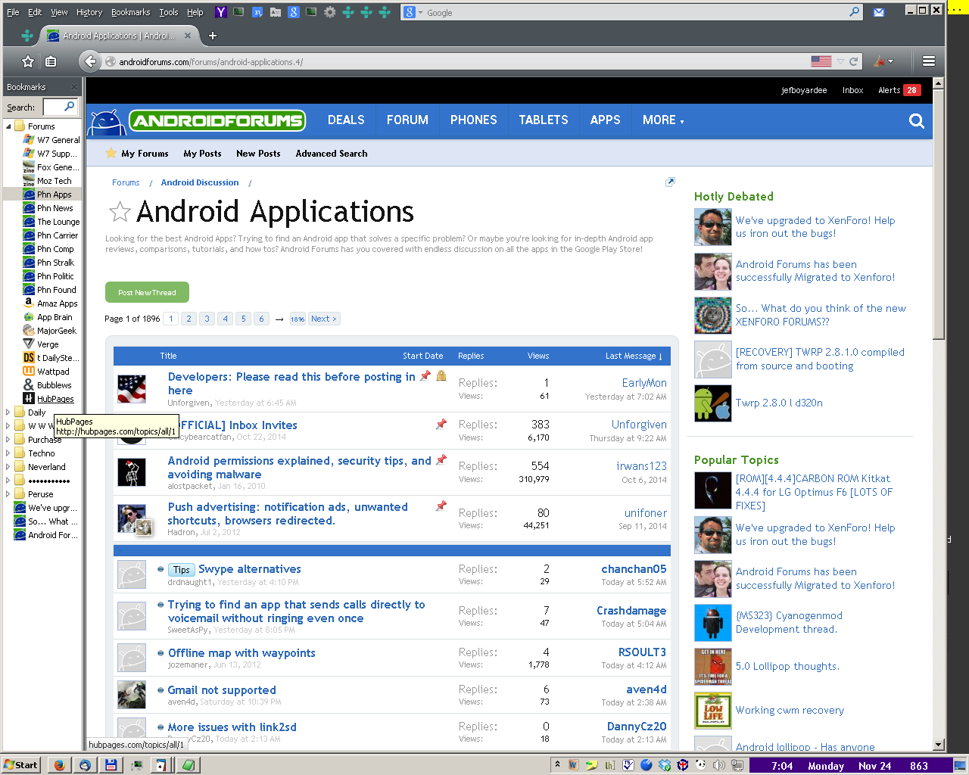Click the Phn Apps bookmark in sidebar
This screenshot has height=775, width=969.
pos(54,195)
